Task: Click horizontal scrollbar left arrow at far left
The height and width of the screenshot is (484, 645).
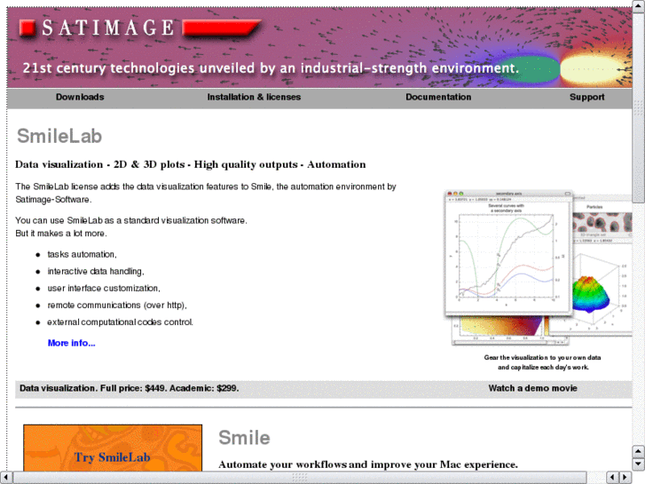Action: (6, 478)
